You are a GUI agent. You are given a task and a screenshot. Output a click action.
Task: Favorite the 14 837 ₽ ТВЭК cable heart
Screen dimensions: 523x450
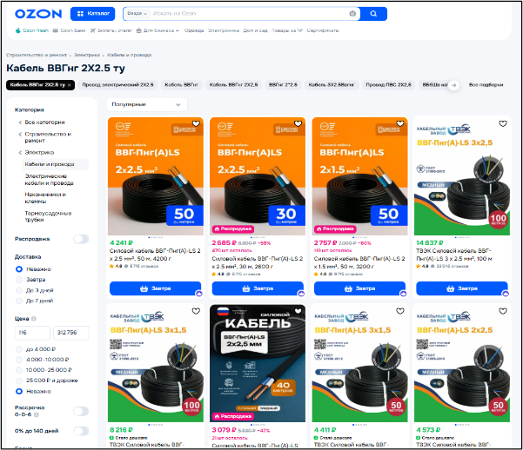(x=503, y=124)
